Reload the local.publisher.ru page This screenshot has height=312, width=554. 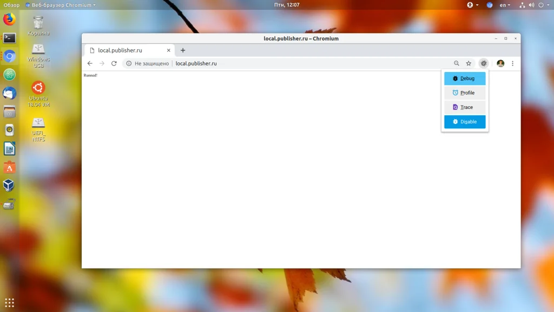pos(114,63)
